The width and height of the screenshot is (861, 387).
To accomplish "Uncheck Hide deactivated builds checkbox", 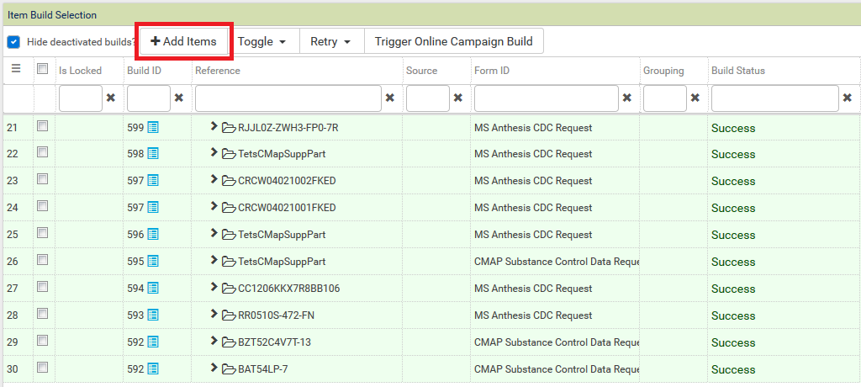I will coord(13,41).
